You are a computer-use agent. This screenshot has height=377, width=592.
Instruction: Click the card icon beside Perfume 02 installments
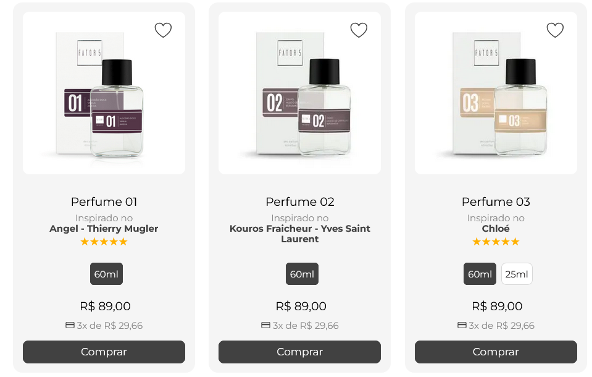265,326
